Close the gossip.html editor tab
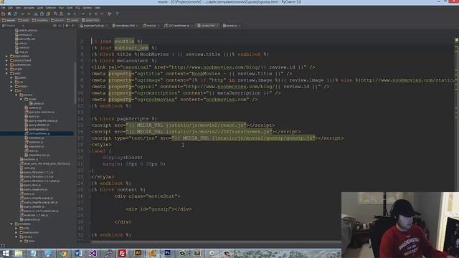This screenshot has width=459, height=258. (x=217, y=26)
